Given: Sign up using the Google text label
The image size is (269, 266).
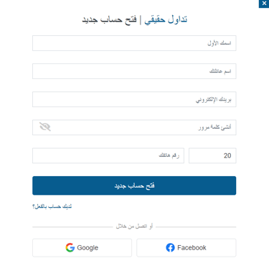Looking at the screenshot, I should (x=88, y=248).
